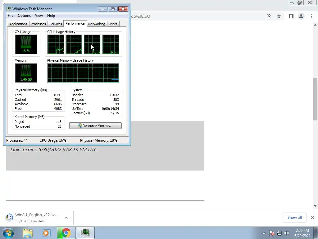The height and width of the screenshot is (239, 318).
Task: Click the Handles value 14032
Action: click(x=114, y=95)
